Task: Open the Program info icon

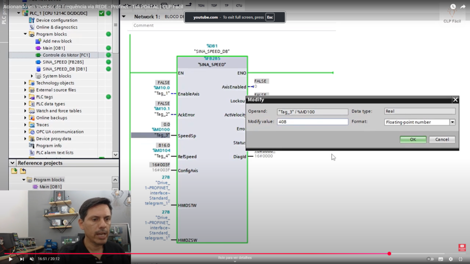Action: tap(32, 146)
